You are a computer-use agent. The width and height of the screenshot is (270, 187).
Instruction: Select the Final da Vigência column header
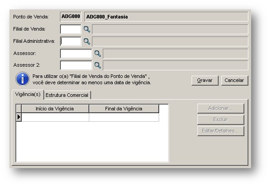tap(124, 109)
